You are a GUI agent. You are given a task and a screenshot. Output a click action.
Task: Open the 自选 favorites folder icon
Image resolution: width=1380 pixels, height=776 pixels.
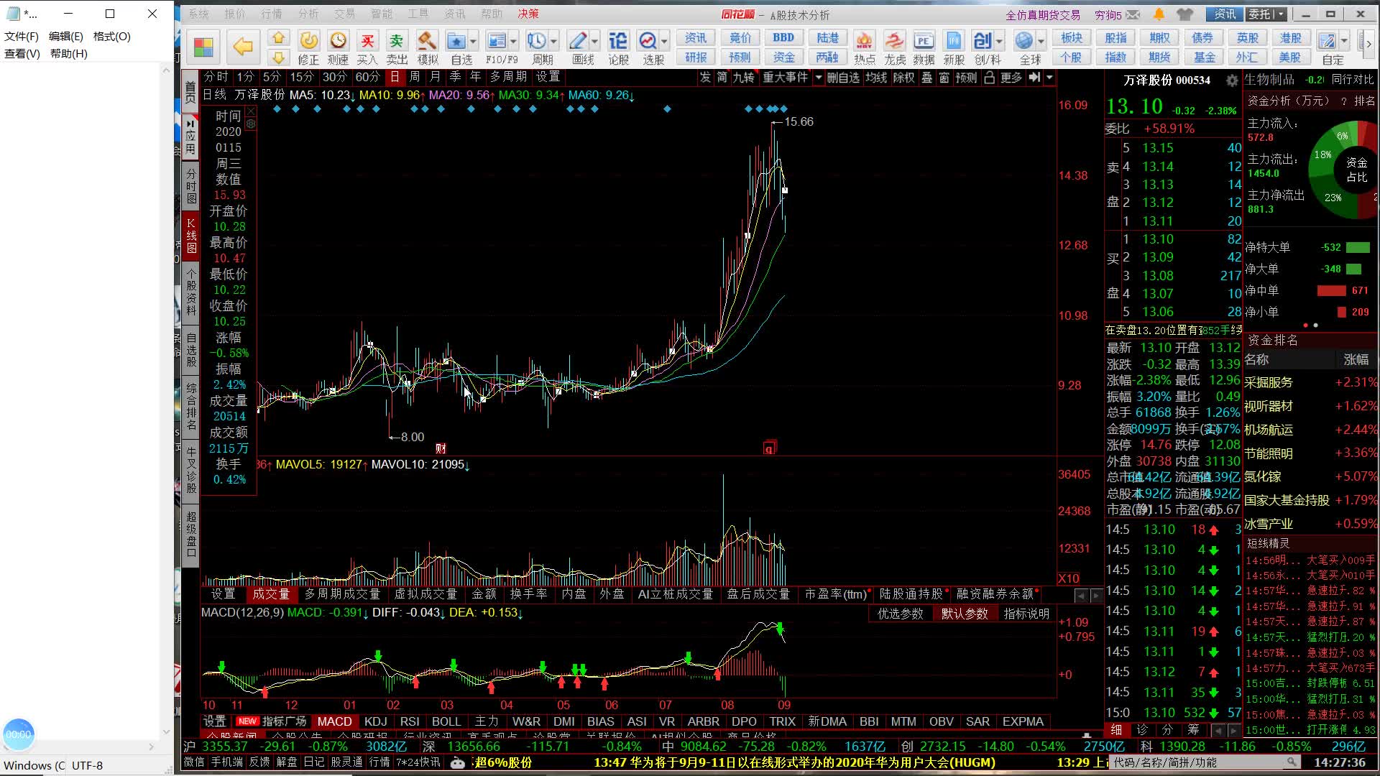pos(456,42)
